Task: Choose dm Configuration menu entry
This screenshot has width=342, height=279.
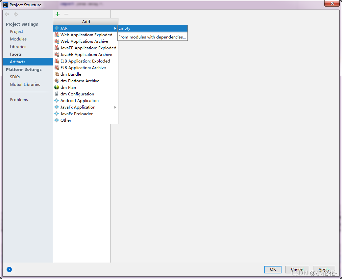Action: click(85, 94)
